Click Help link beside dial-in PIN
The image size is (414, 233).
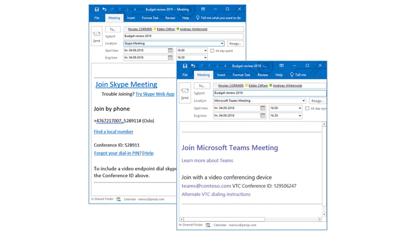pos(149,153)
